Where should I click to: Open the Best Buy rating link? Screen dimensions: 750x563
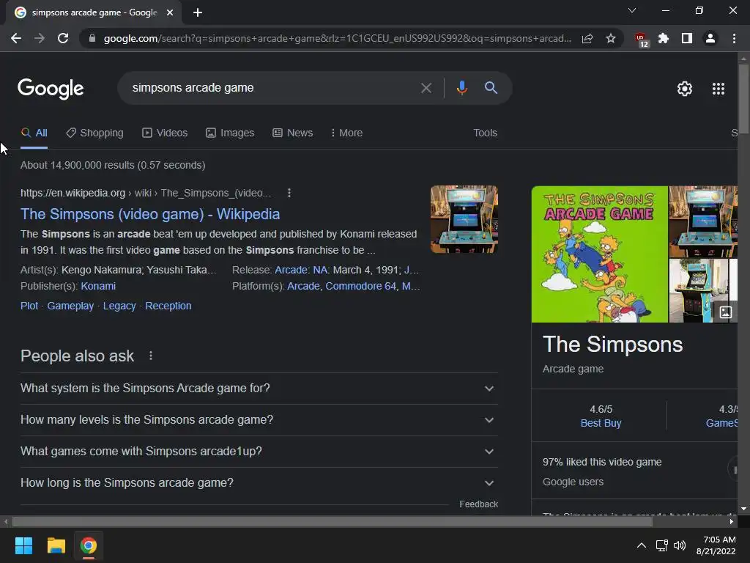601,423
